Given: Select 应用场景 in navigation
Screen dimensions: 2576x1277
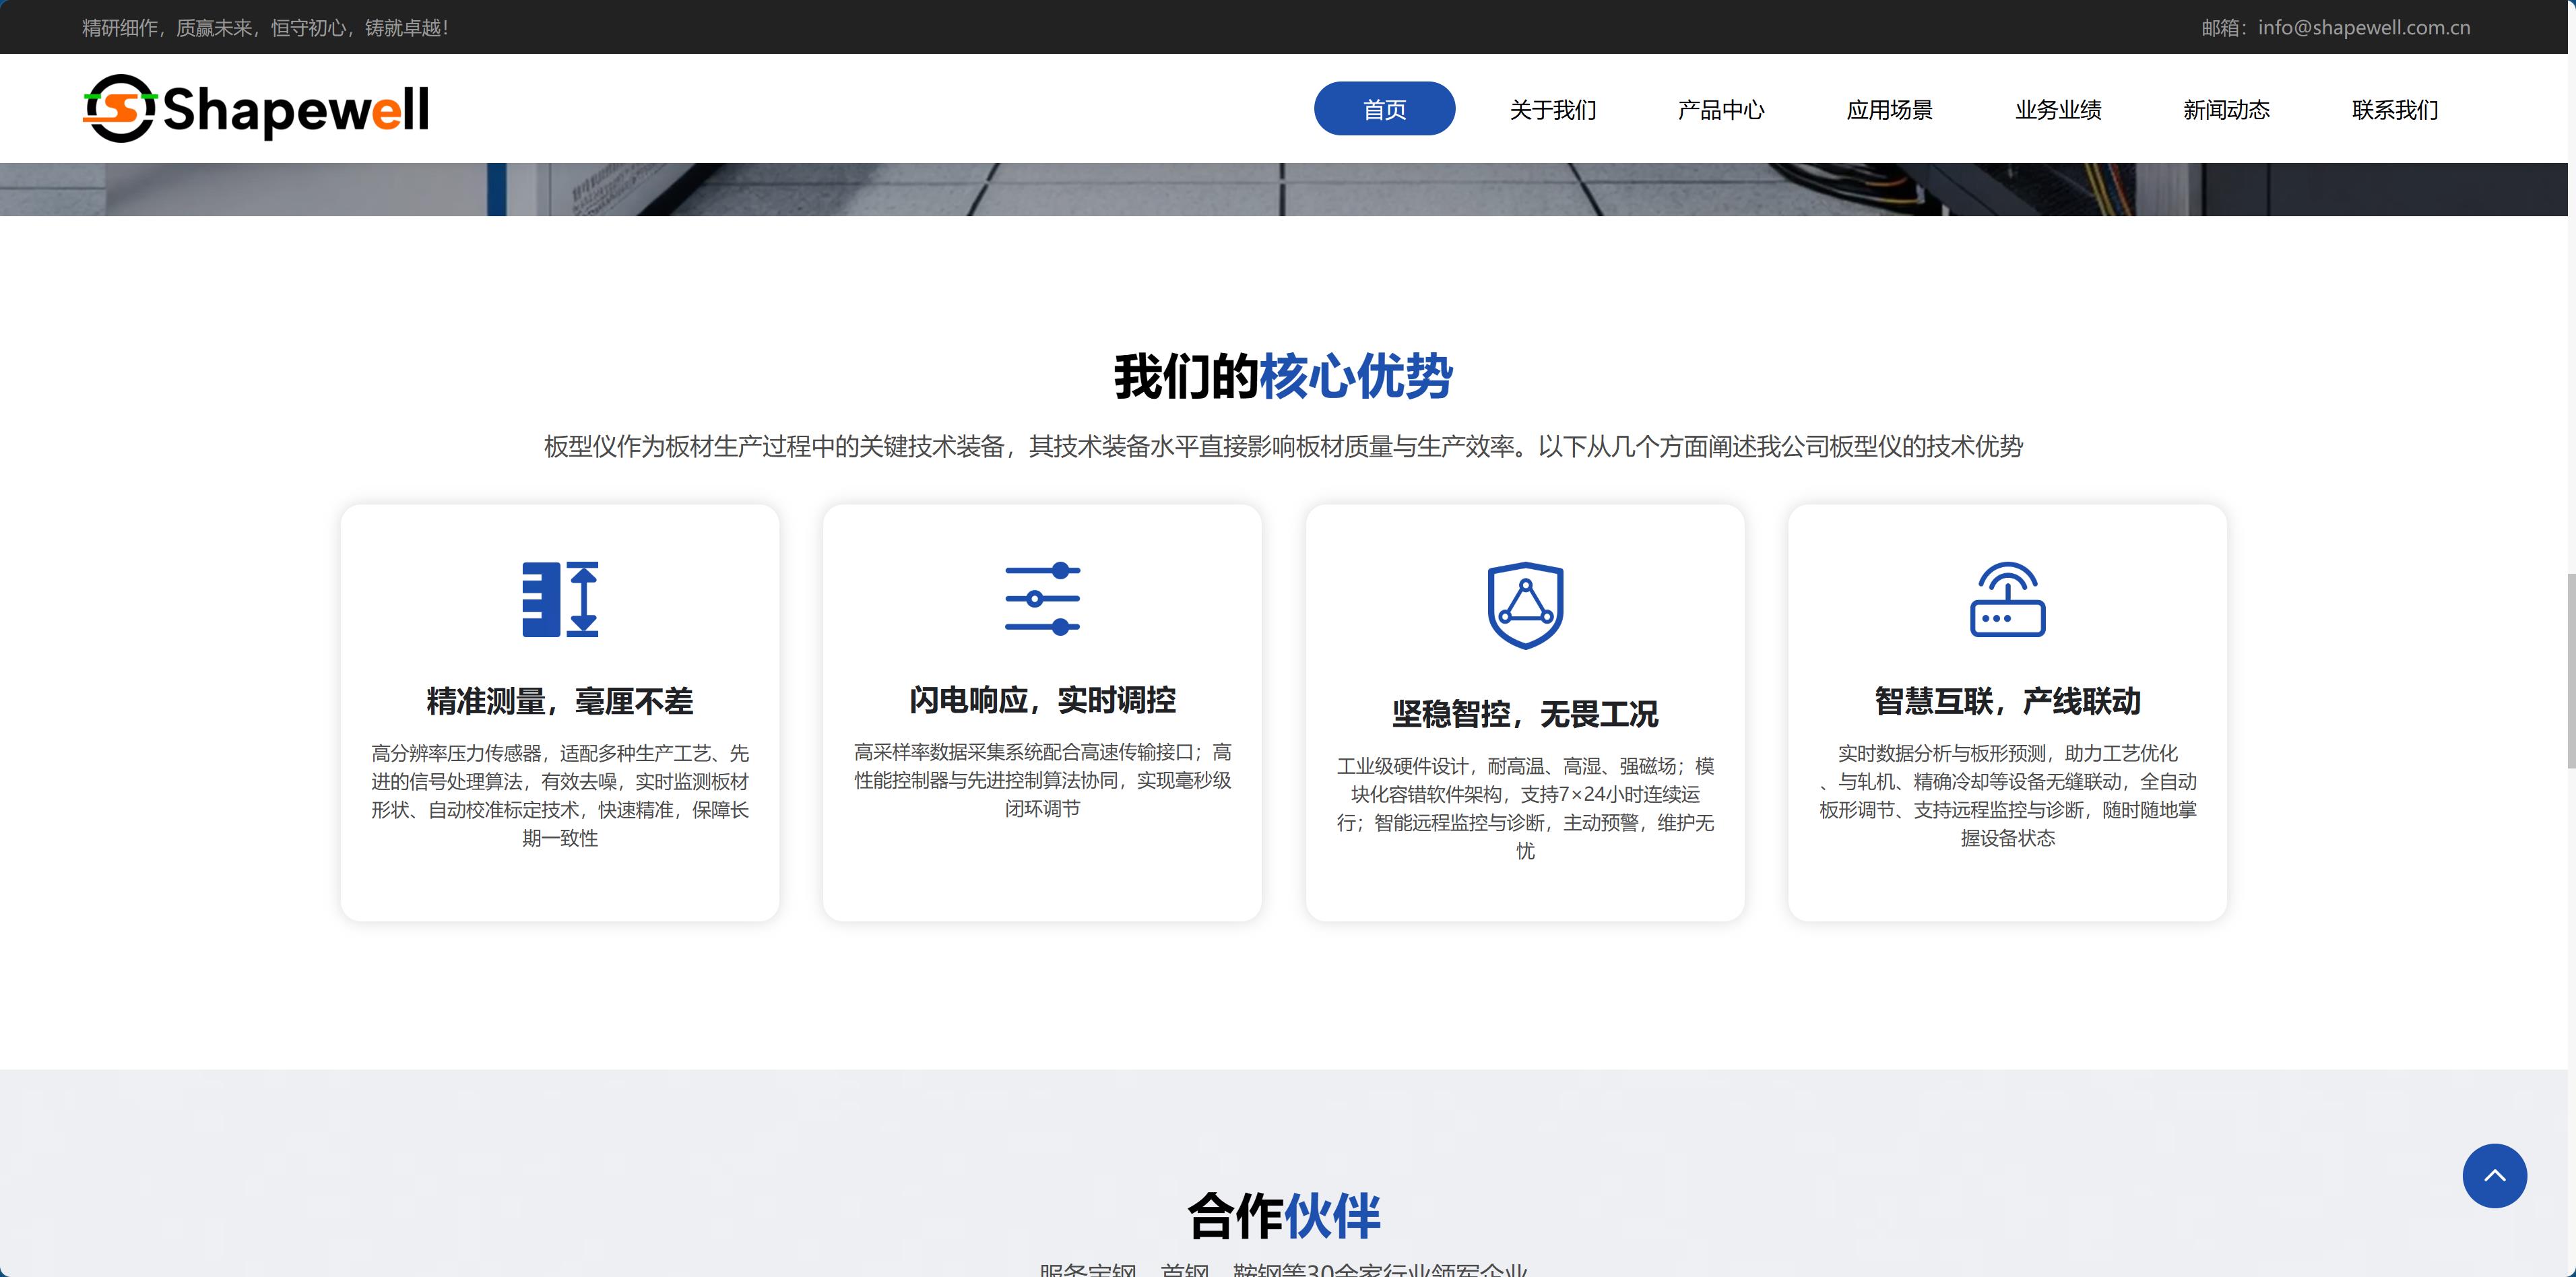Looking at the screenshot, I should [x=1890, y=109].
